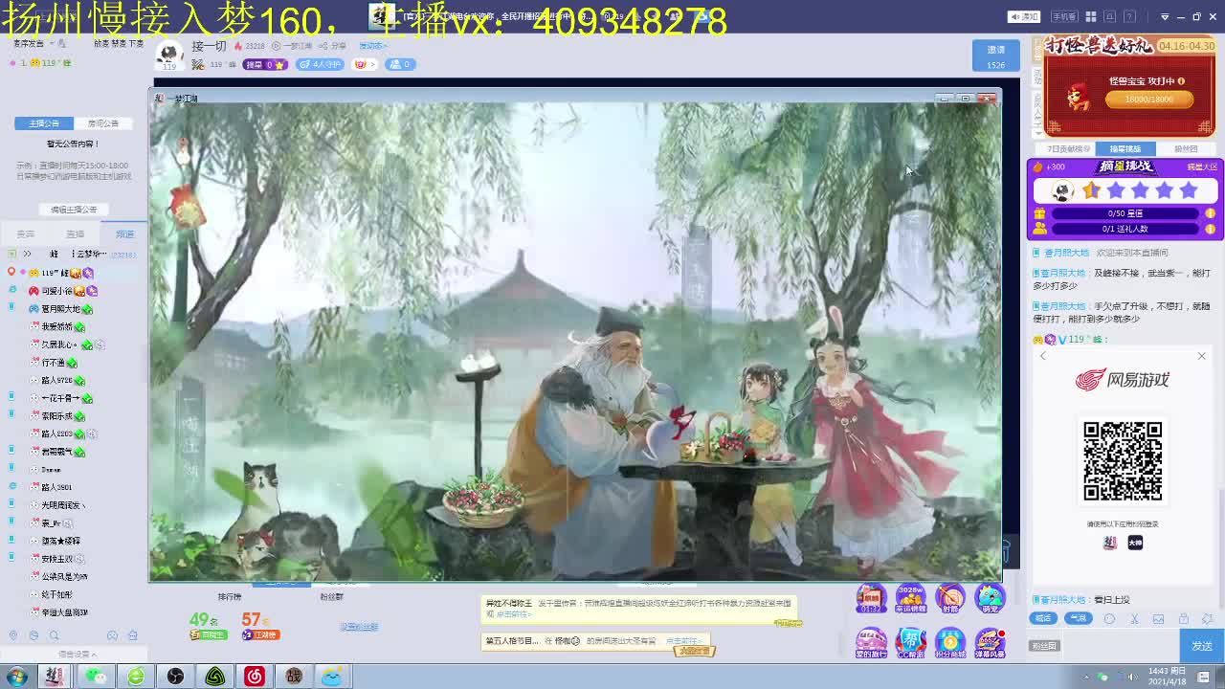The image size is (1225, 689).
Task: Open the title bar dropdown menu arrow
Action: [x=1165, y=16]
